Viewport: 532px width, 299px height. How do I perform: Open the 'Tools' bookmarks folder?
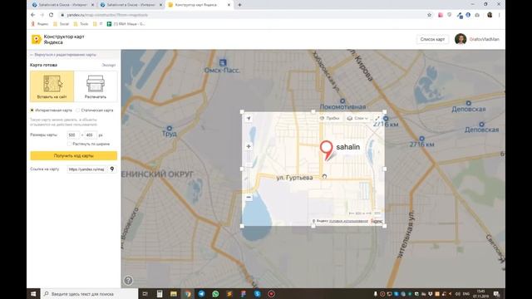point(81,24)
